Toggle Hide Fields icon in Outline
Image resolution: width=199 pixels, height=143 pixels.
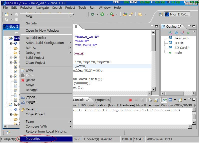click(176, 33)
